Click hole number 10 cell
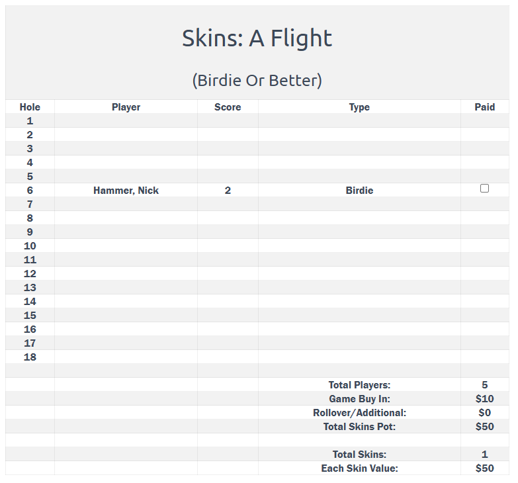This screenshot has width=518, height=483. point(30,246)
